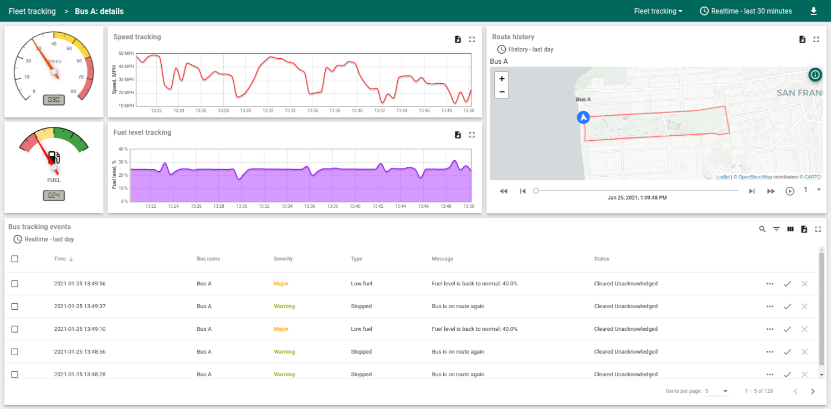Expand Fuel level tracking widget to fullscreen
The height and width of the screenshot is (409, 831).
tap(472, 135)
